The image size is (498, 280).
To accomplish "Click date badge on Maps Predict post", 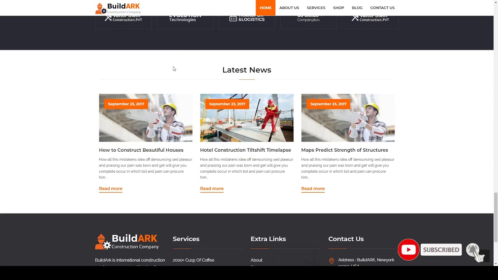I will pos(328,104).
